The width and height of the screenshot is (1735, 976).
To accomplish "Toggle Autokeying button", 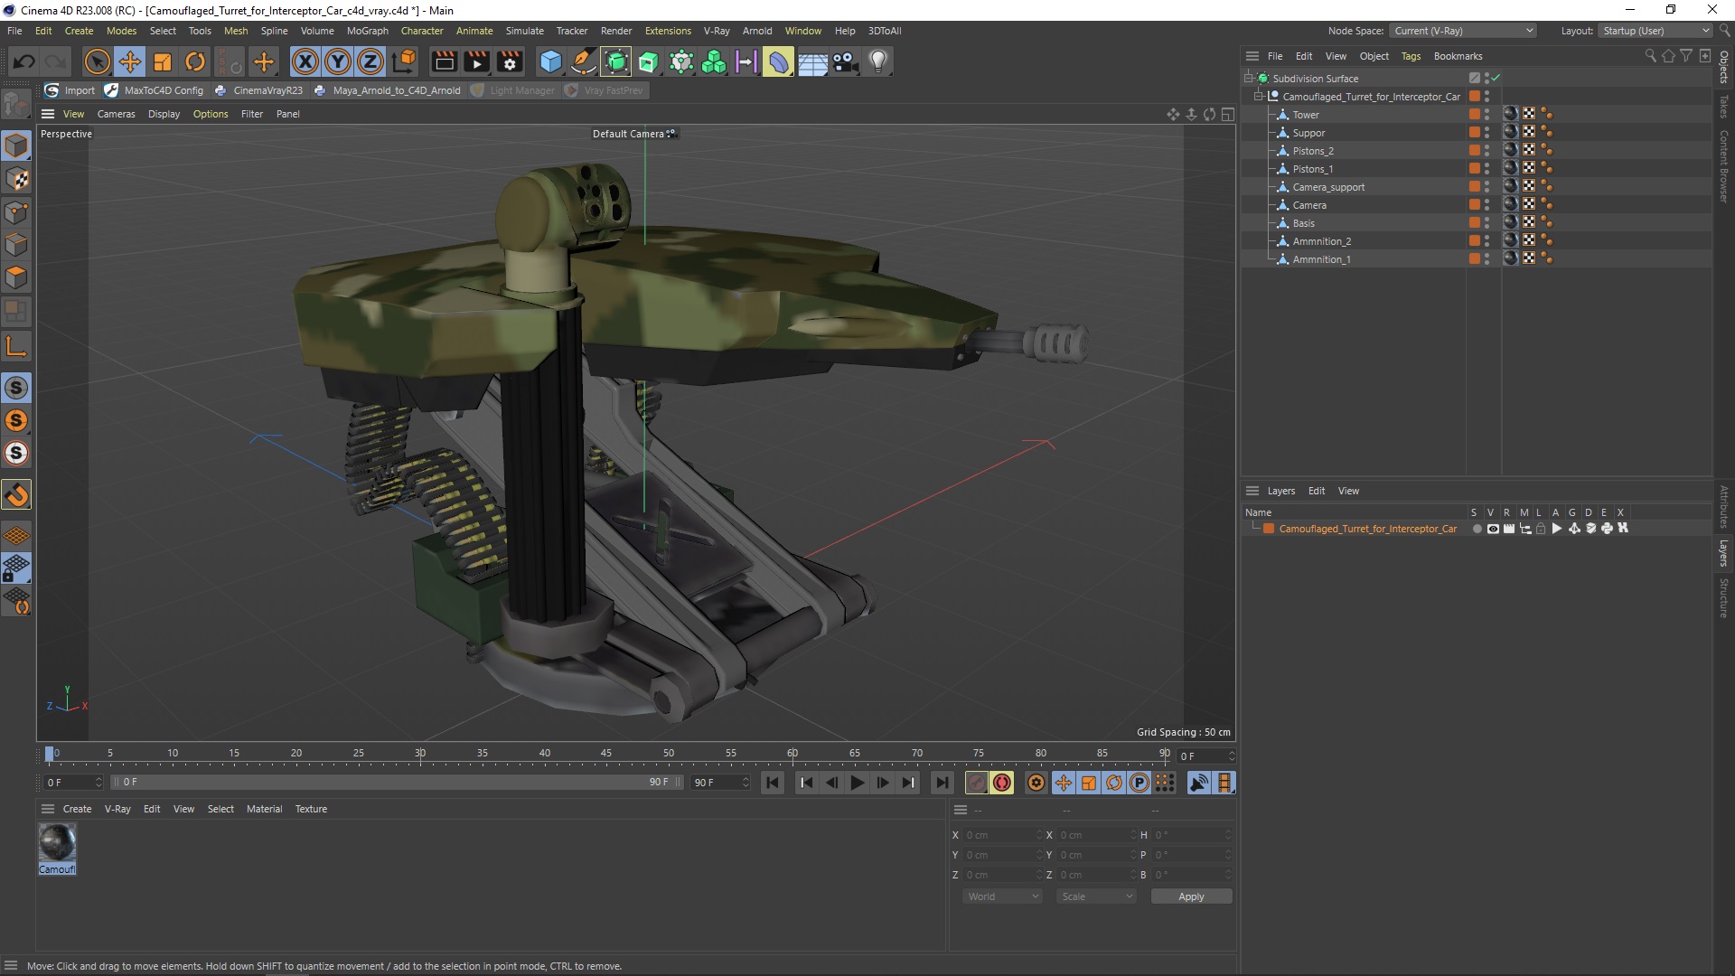I will (x=1002, y=783).
